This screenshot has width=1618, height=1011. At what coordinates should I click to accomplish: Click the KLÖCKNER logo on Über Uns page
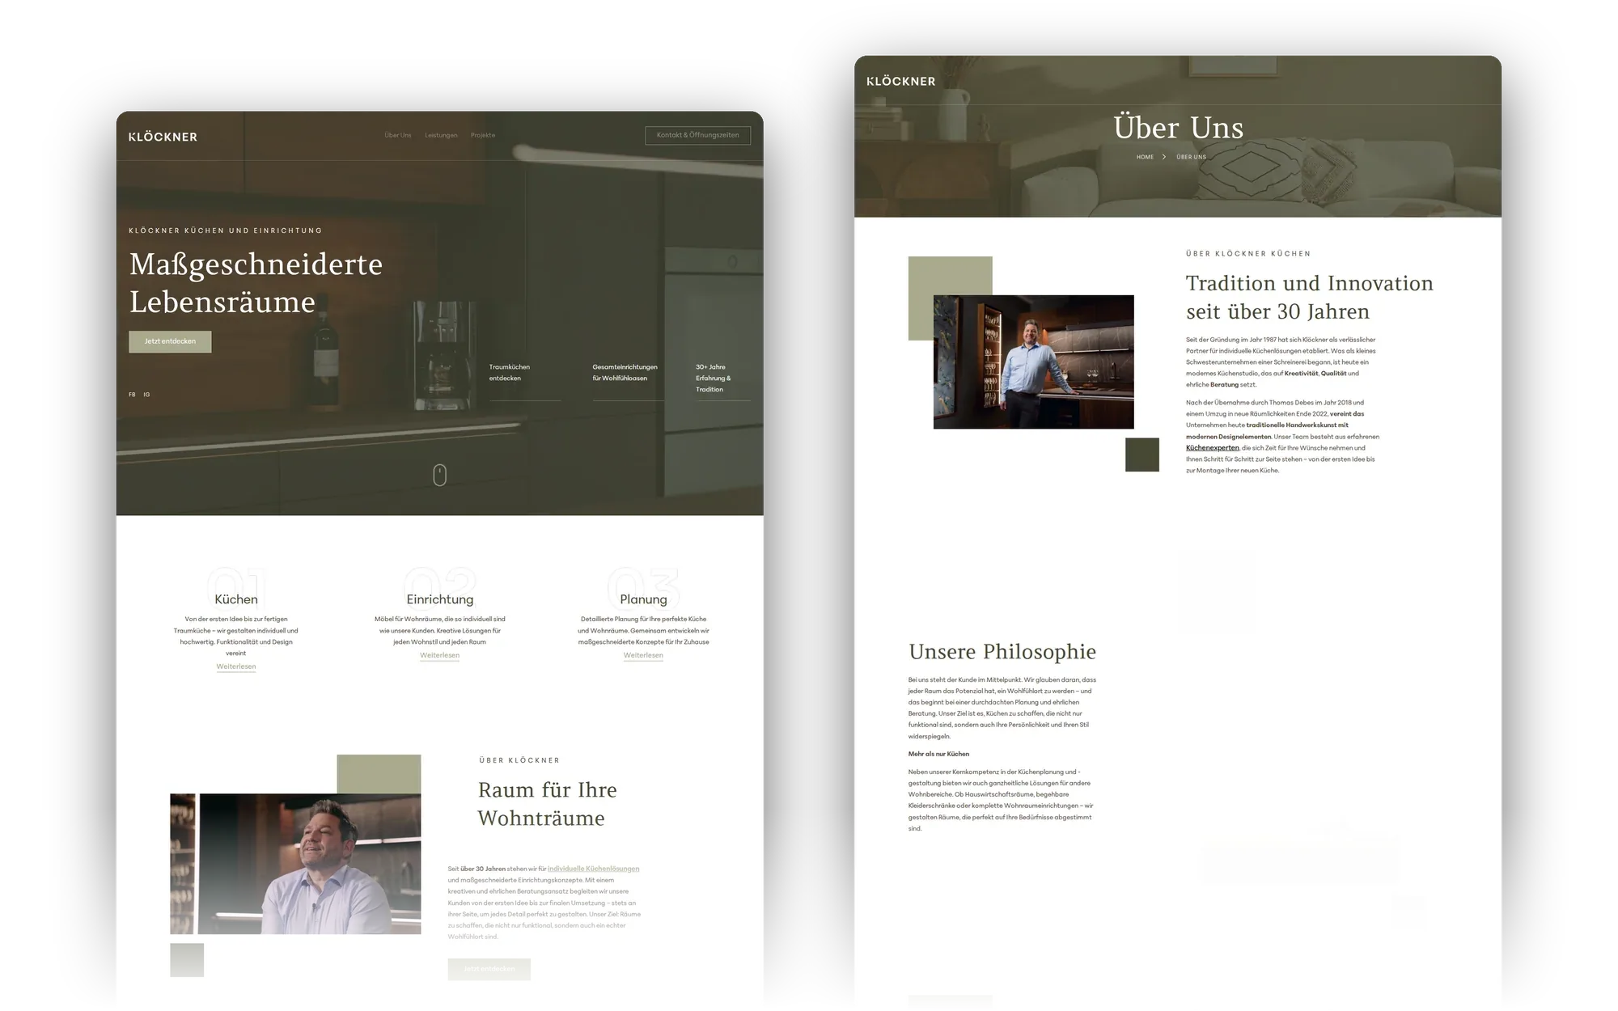coord(900,81)
